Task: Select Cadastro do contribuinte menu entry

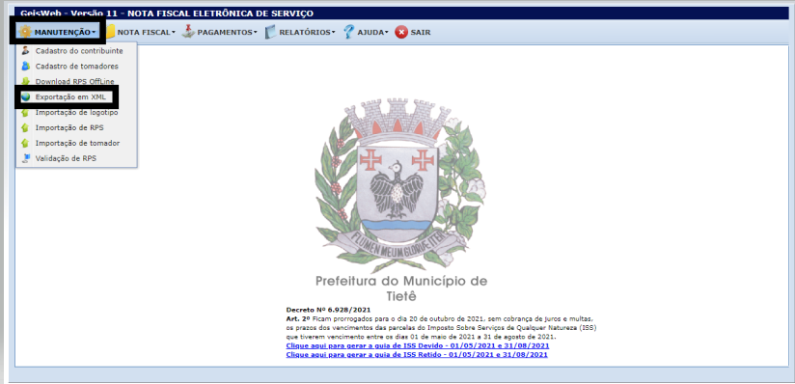Action: coord(76,51)
